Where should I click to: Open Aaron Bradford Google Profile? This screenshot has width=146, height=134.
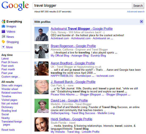pos(73,63)
